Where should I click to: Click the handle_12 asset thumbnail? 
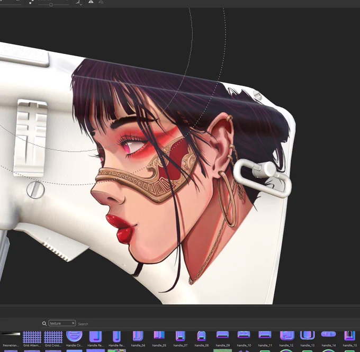coord(287,336)
